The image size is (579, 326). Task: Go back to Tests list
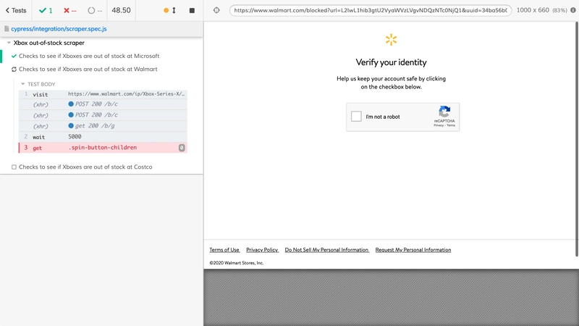pyautogui.click(x=16, y=11)
